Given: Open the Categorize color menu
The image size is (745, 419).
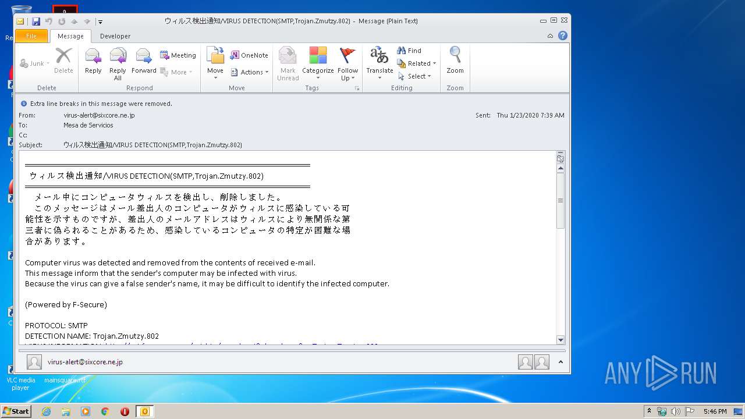Looking at the screenshot, I should pyautogui.click(x=318, y=64).
